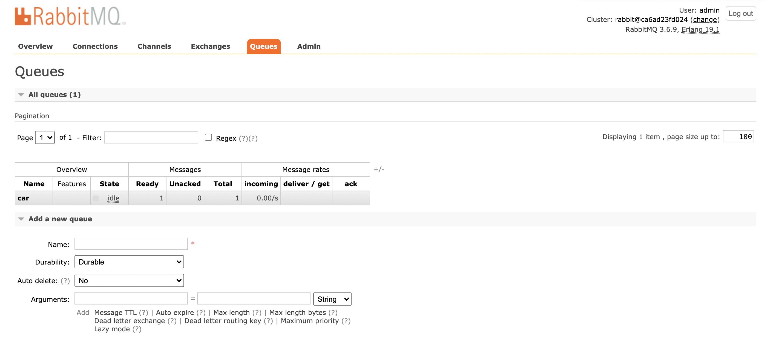The width and height of the screenshot is (776, 339).
Task: Add Dead letter routing key argument
Action: 223,321
